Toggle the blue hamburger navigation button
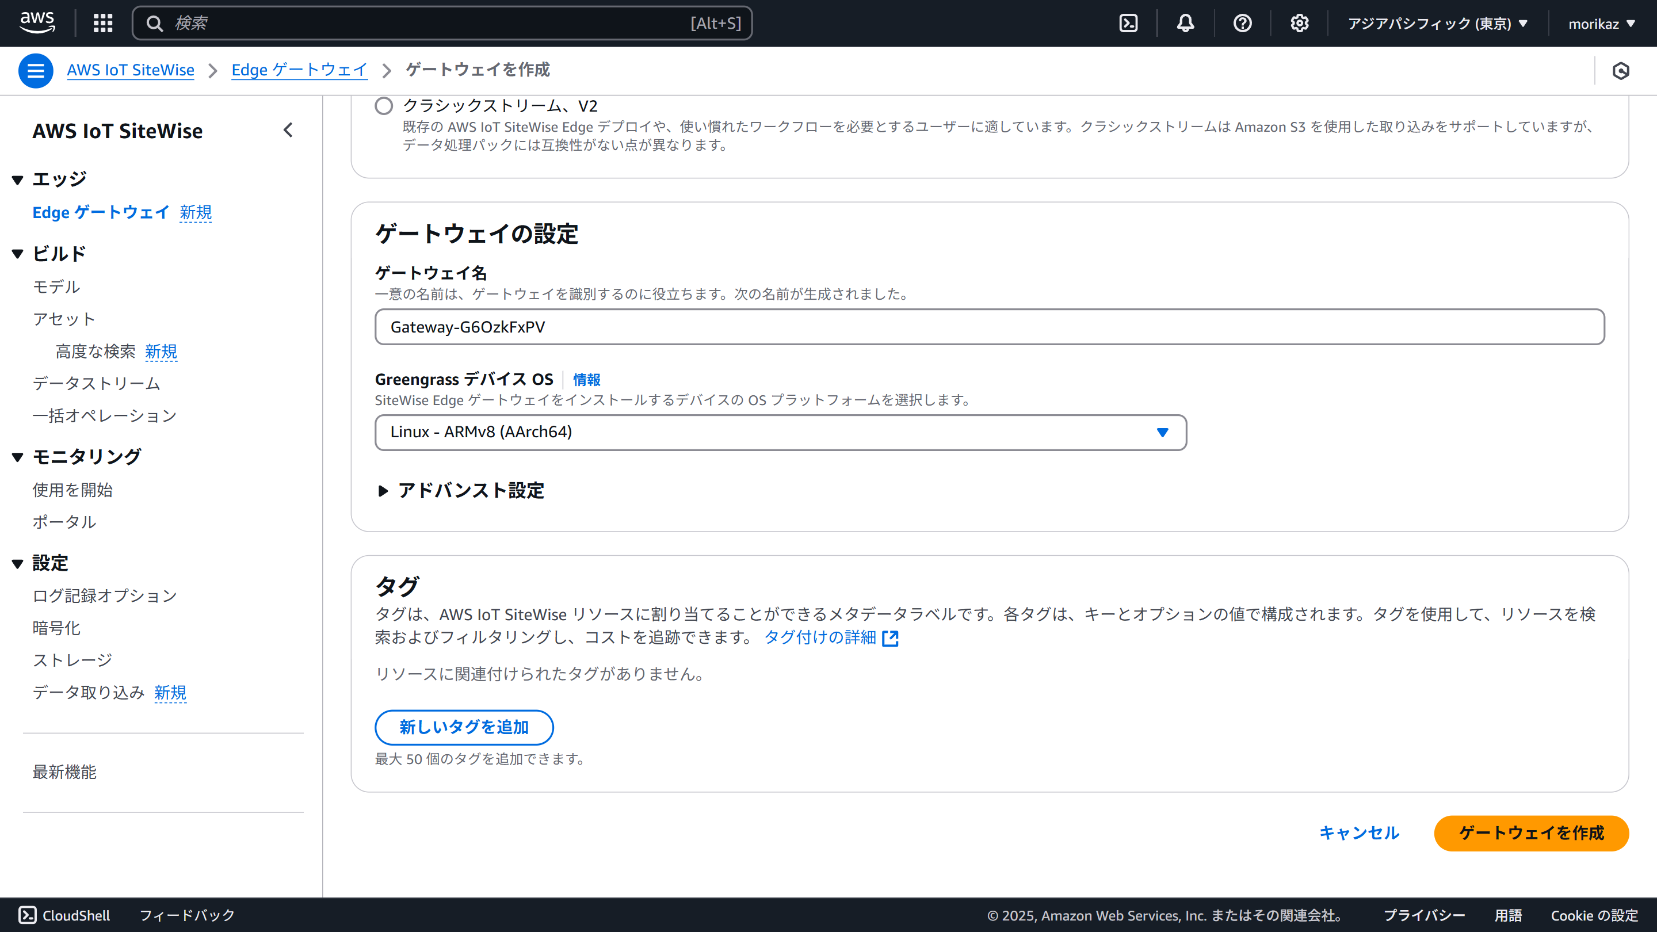The width and height of the screenshot is (1657, 932). tap(35, 70)
